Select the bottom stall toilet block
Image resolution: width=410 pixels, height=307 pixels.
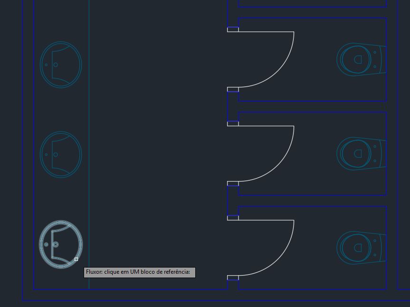pos(361,248)
